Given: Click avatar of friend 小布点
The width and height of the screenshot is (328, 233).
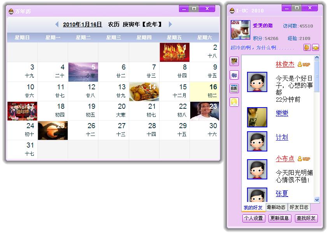Looking at the screenshot, I should (x=257, y=169).
